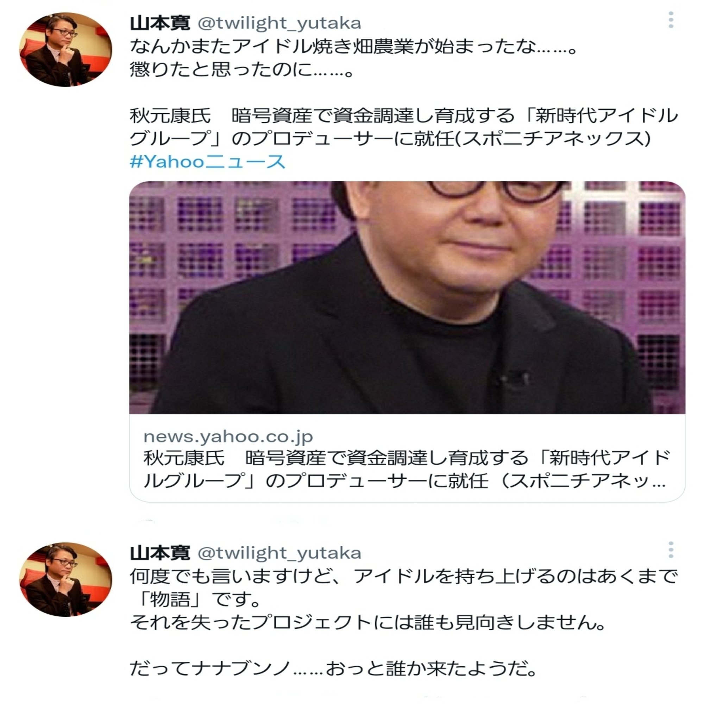Viewport: 704px width, 704px height.
Task: Open the card headline below news.yahoo.co.jp
Action: (x=406, y=469)
